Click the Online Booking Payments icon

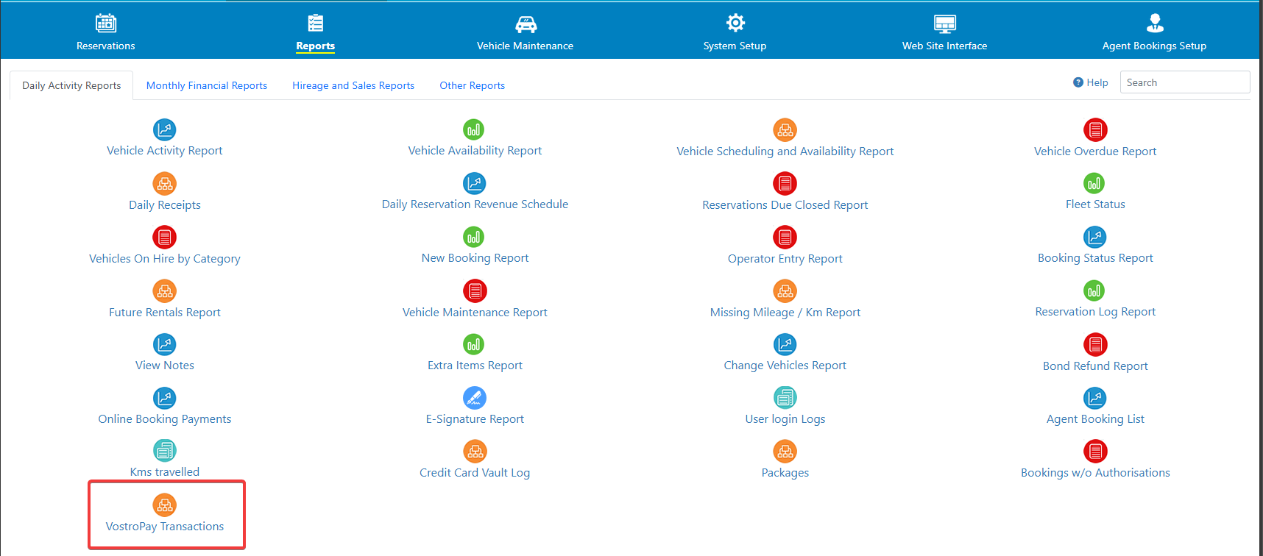(165, 398)
